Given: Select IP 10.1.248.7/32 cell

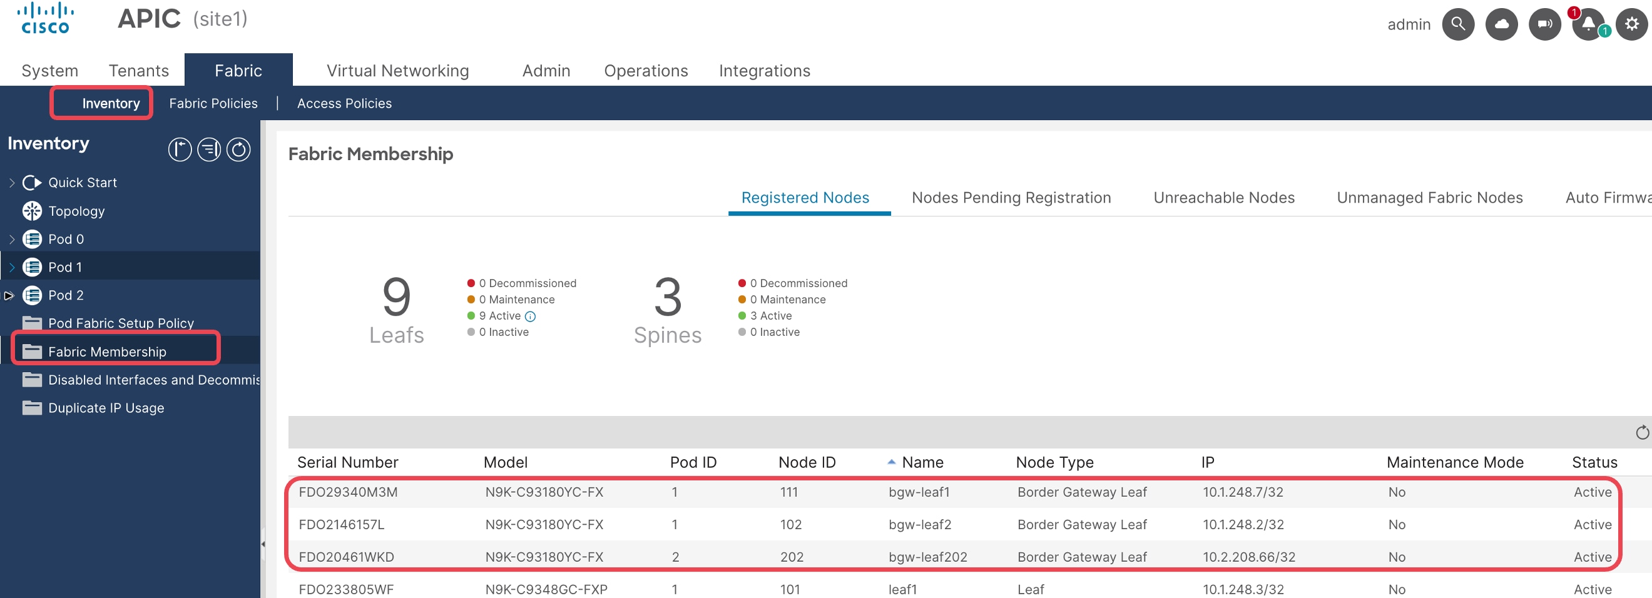Looking at the screenshot, I should [1243, 492].
